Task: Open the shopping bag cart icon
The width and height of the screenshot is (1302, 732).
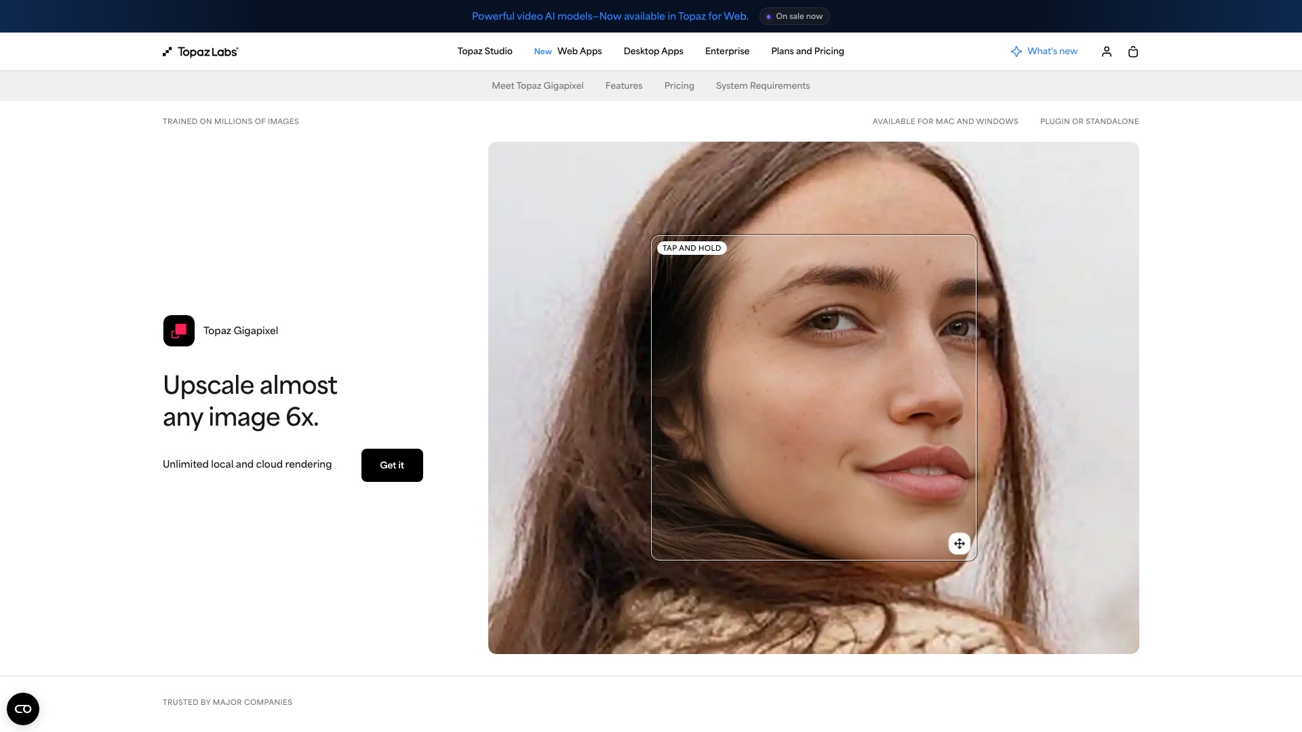Action: point(1133,52)
